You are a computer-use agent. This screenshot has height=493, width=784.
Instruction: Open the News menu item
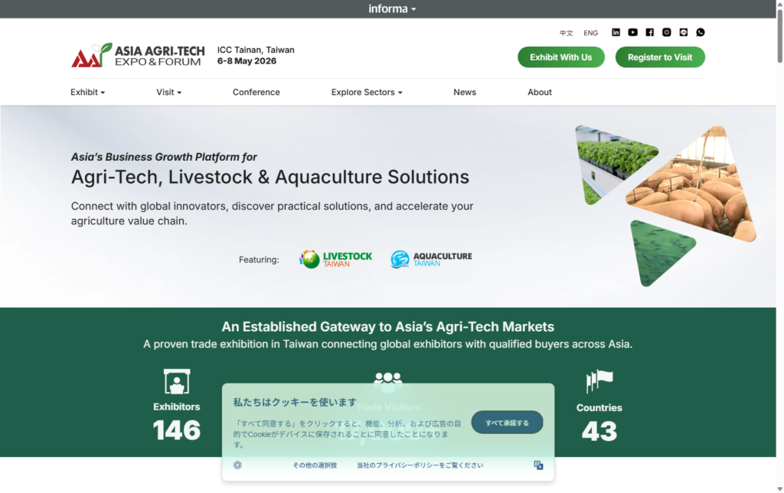click(x=465, y=92)
